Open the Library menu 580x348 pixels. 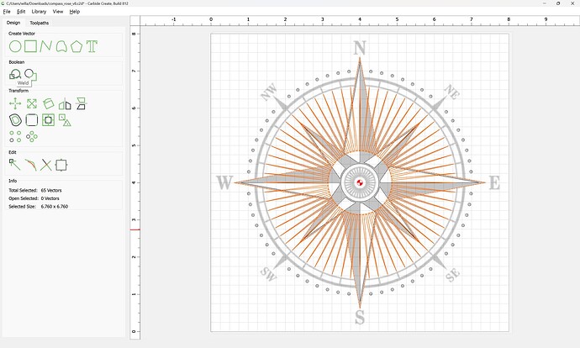point(39,12)
